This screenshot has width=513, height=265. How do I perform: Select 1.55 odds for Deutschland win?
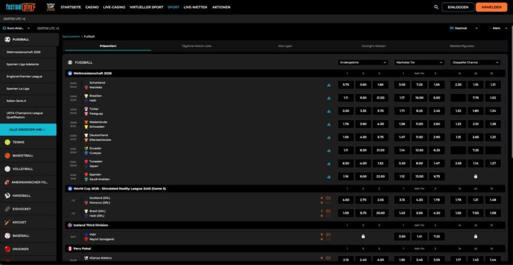(x=346, y=137)
